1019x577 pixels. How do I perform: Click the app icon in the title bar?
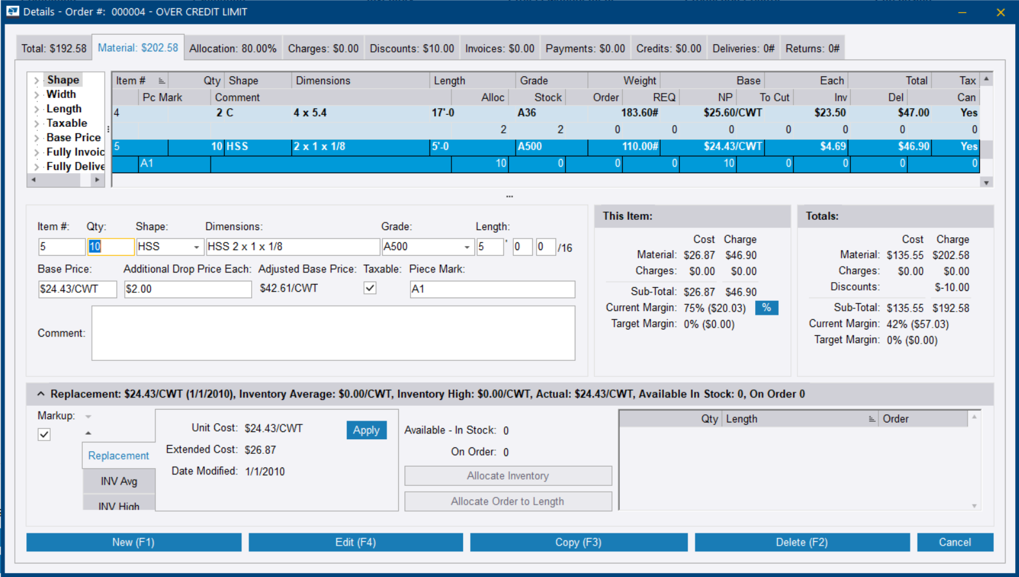click(12, 12)
